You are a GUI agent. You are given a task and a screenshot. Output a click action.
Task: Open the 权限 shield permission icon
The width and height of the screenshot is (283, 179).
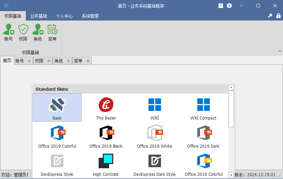coord(23,32)
